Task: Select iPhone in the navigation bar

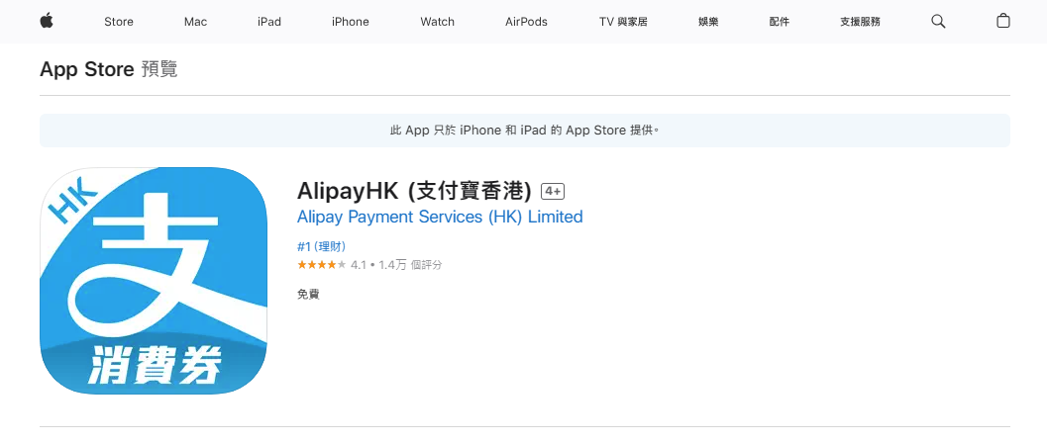Action: pos(351,22)
